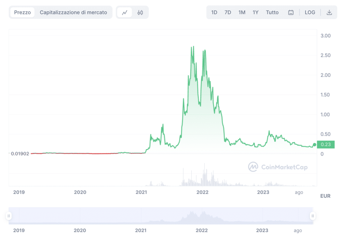Screen dimensions: 350x239
Task: Select the green 0.23 price marker
Action: [325, 145]
